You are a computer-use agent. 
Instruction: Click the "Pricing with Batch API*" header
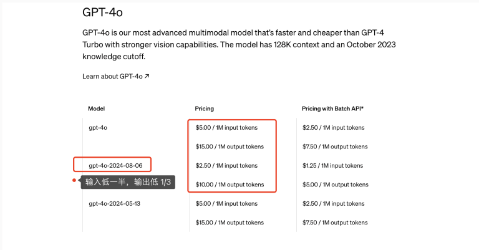click(x=332, y=108)
